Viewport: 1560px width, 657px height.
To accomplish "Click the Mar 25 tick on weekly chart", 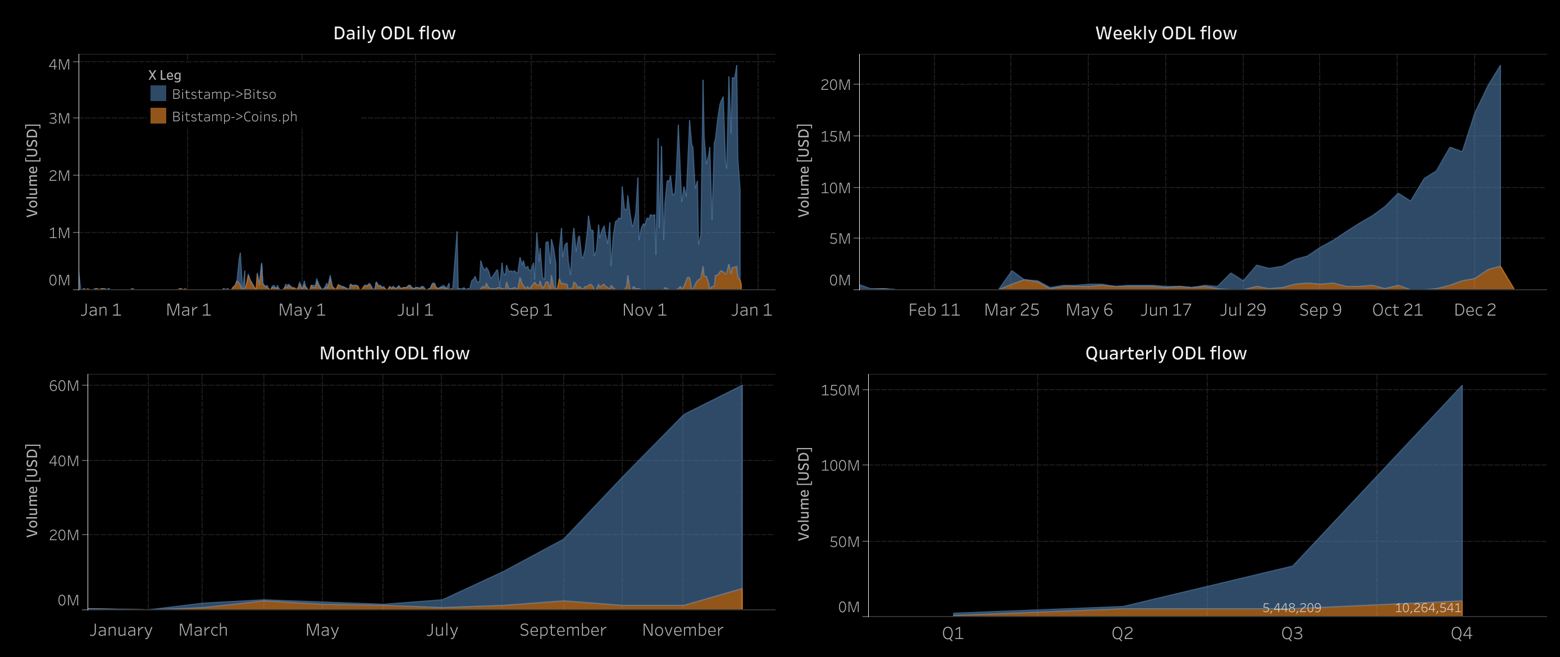I will (x=1011, y=310).
